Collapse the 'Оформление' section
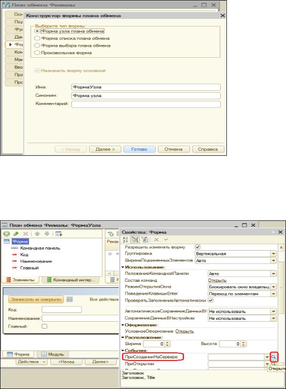Screen dimensions: 286x389 (123, 325)
